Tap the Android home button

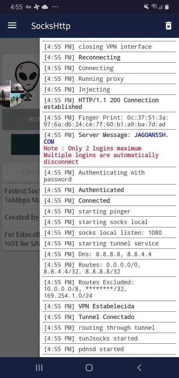point(89,367)
